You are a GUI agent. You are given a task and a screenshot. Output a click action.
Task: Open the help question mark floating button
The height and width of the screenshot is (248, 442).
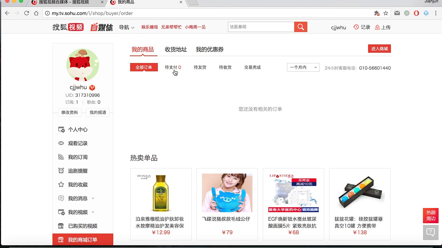pos(431,232)
